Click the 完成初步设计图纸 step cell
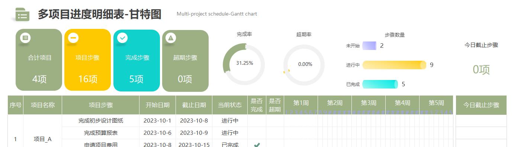Image resolution: width=514 pixels, height=147 pixels. click(101, 121)
